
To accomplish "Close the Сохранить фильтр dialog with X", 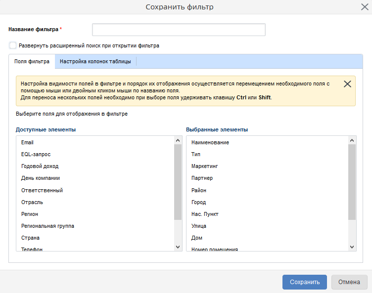I will point(364,7).
